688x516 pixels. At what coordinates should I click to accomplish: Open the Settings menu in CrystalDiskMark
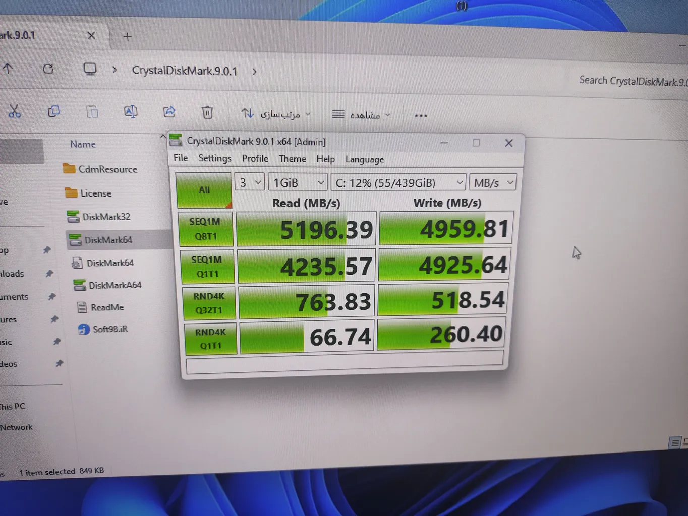(214, 158)
